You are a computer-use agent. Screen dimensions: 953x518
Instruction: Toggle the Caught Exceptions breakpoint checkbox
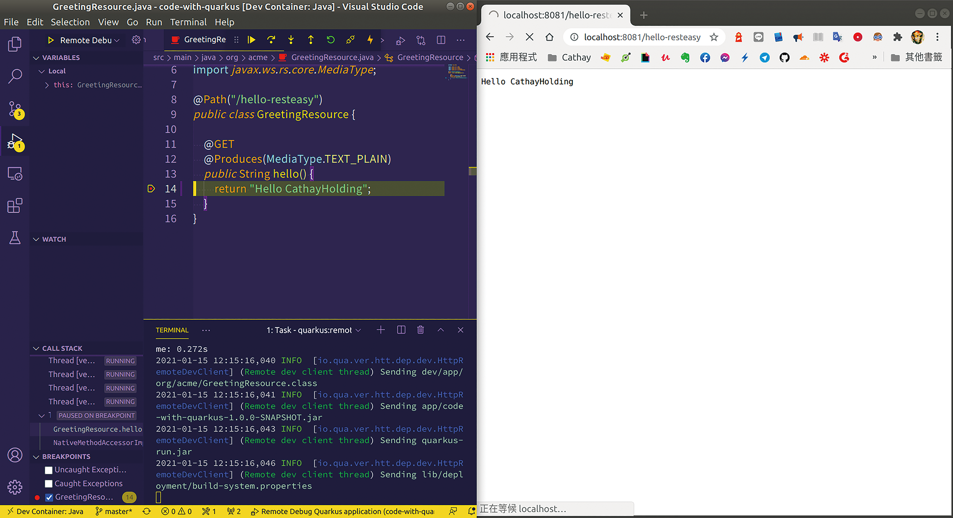click(x=49, y=484)
